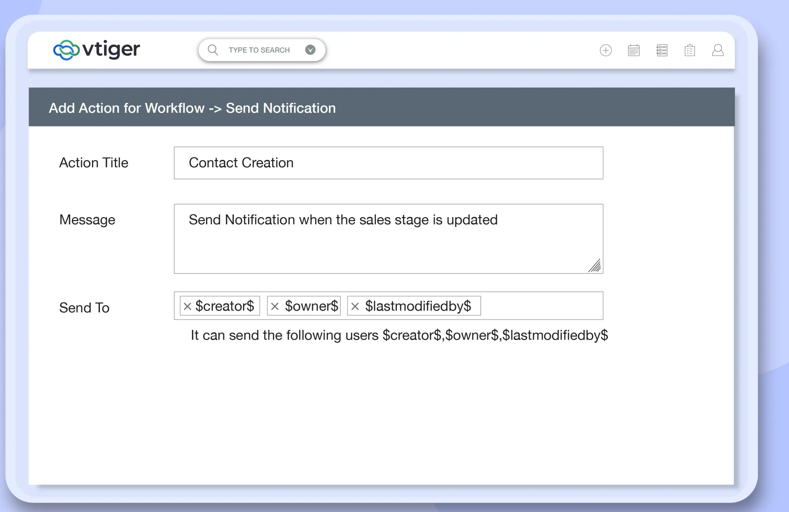The image size is (789, 512).
Task: Open the list view icon in header
Action: (662, 51)
